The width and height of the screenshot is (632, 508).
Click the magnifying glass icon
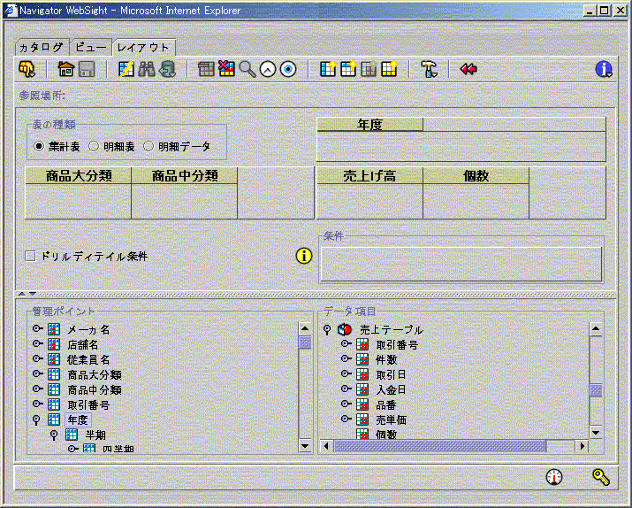coord(247,69)
